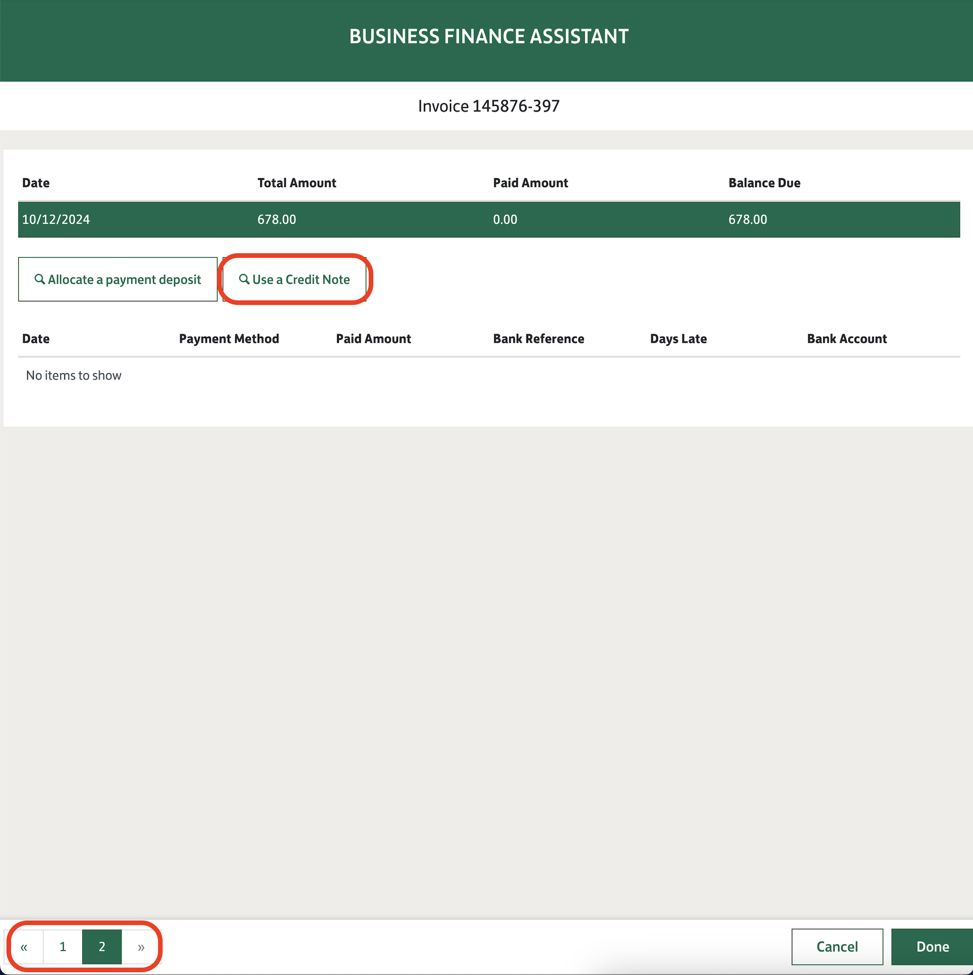Click the Days Late column header
This screenshot has width=973, height=975.
[678, 339]
